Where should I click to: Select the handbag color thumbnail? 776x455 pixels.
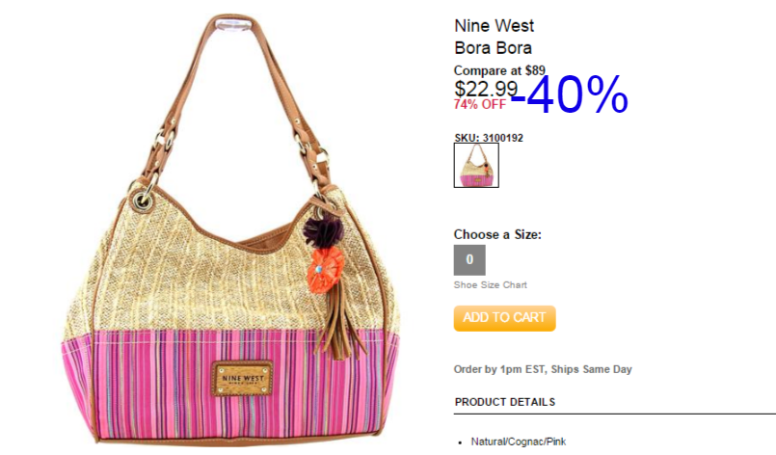point(476,166)
